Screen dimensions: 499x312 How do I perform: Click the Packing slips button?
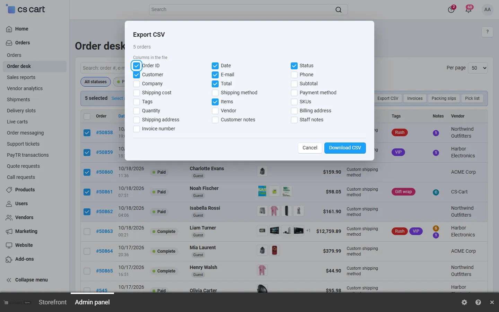pyautogui.click(x=444, y=98)
